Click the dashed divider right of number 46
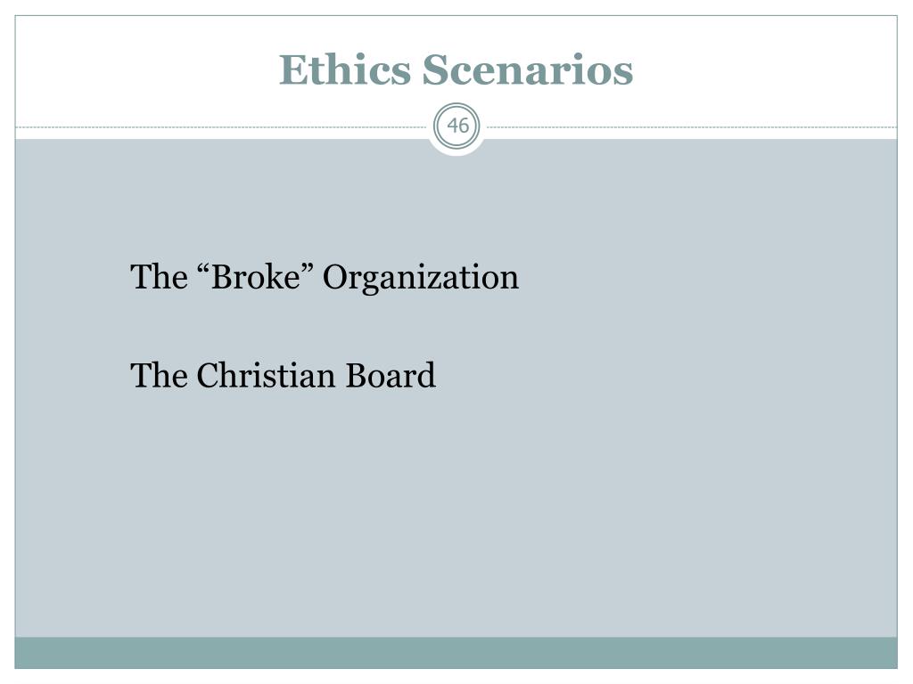This screenshot has height=684, width=913. point(692,126)
